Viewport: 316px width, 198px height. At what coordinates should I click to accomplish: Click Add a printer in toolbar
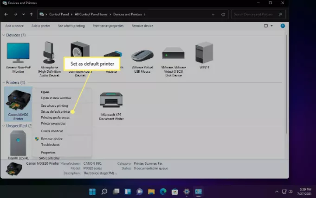coord(41,26)
